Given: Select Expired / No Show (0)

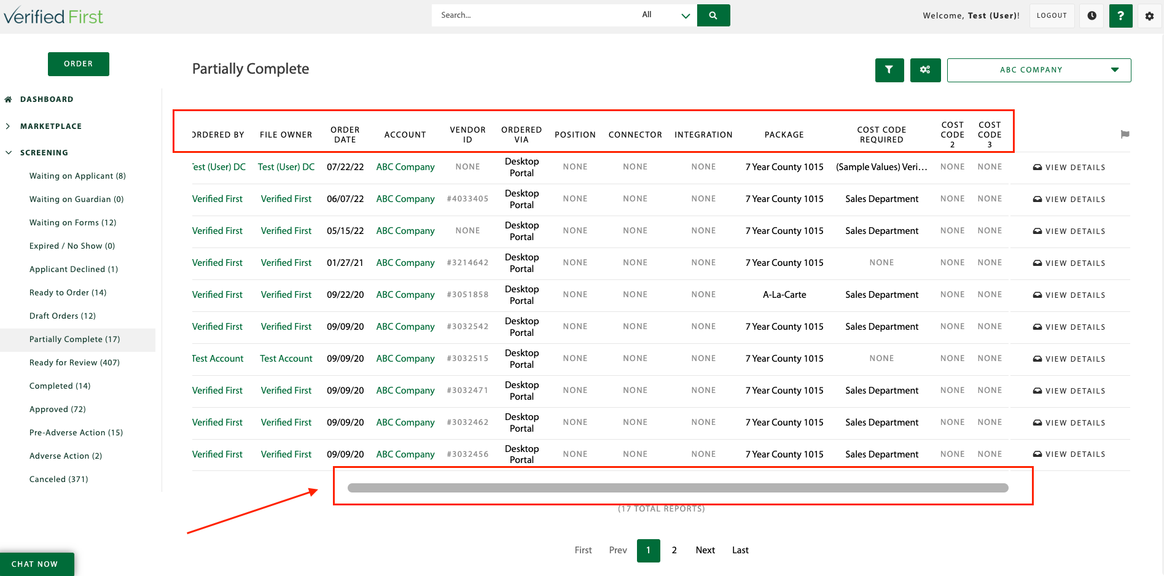Looking at the screenshot, I should pyautogui.click(x=72, y=246).
